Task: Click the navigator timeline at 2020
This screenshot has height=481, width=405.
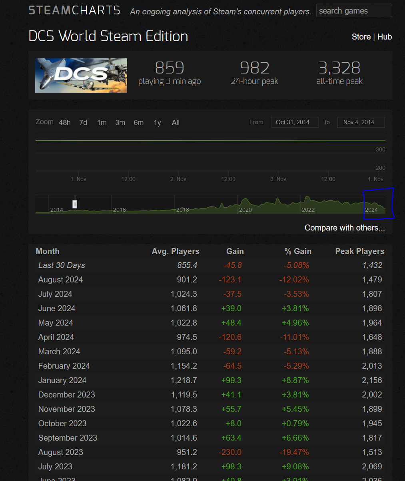Action: [x=245, y=210]
